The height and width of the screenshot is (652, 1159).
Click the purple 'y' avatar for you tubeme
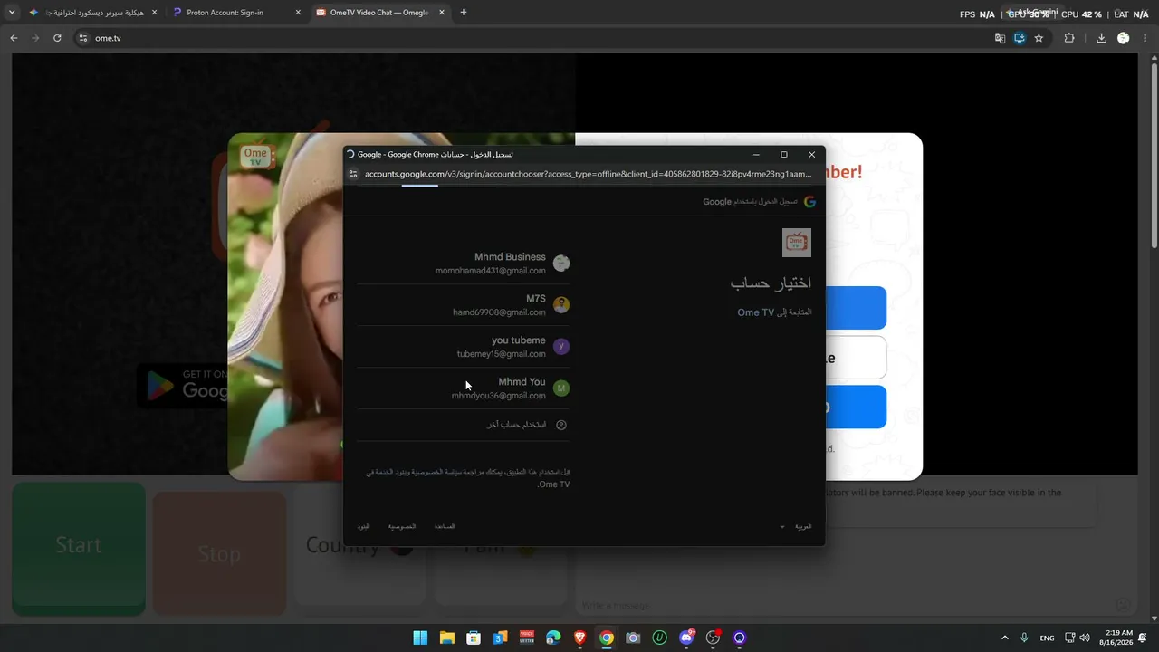pos(561,347)
